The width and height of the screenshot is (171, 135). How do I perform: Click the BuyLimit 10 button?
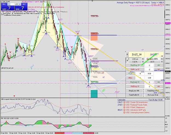(135, 82)
